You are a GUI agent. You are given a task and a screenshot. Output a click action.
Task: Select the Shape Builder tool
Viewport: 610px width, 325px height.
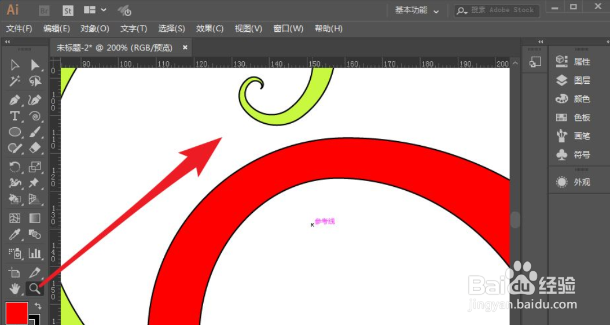(x=15, y=199)
